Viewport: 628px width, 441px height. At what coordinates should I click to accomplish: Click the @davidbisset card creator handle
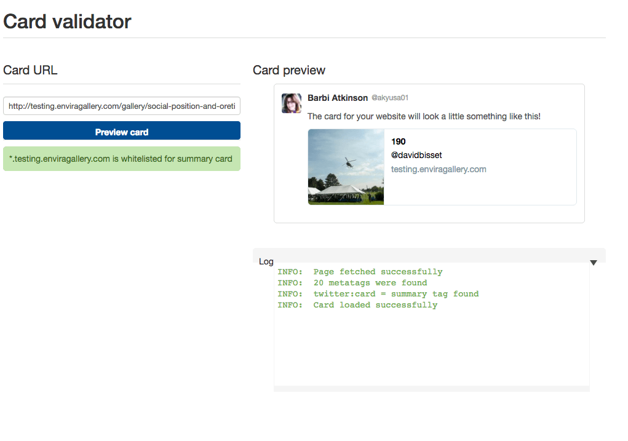click(x=416, y=155)
